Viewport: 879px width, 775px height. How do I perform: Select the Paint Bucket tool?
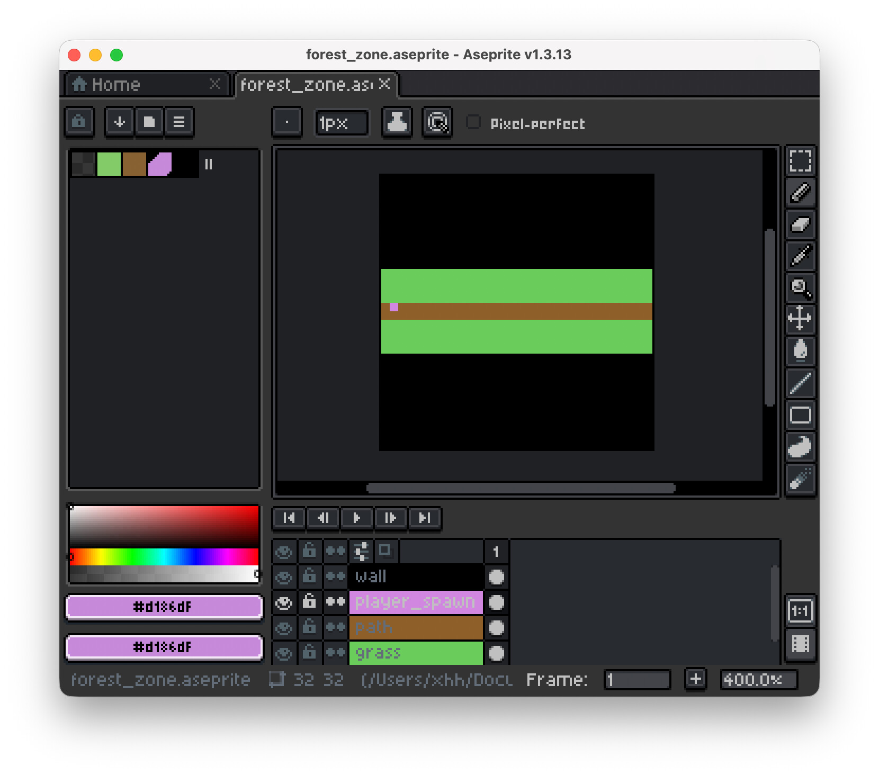(800, 350)
